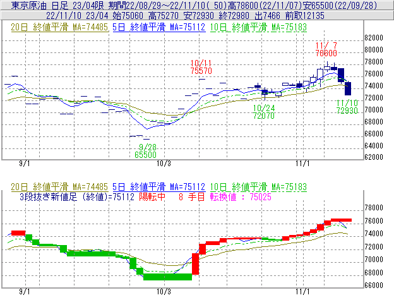The width and height of the screenshot is (394, 300).
Task: Select the 10日 終値平滑 legend in lower chart
Action: [x=258, y=187]
